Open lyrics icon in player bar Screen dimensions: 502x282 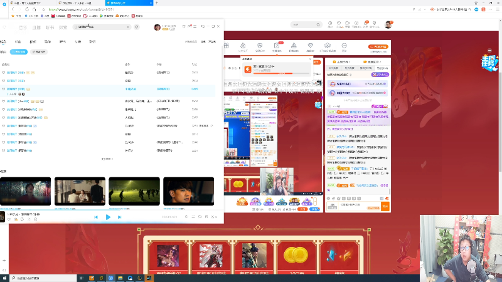click(x=206, y=217)
